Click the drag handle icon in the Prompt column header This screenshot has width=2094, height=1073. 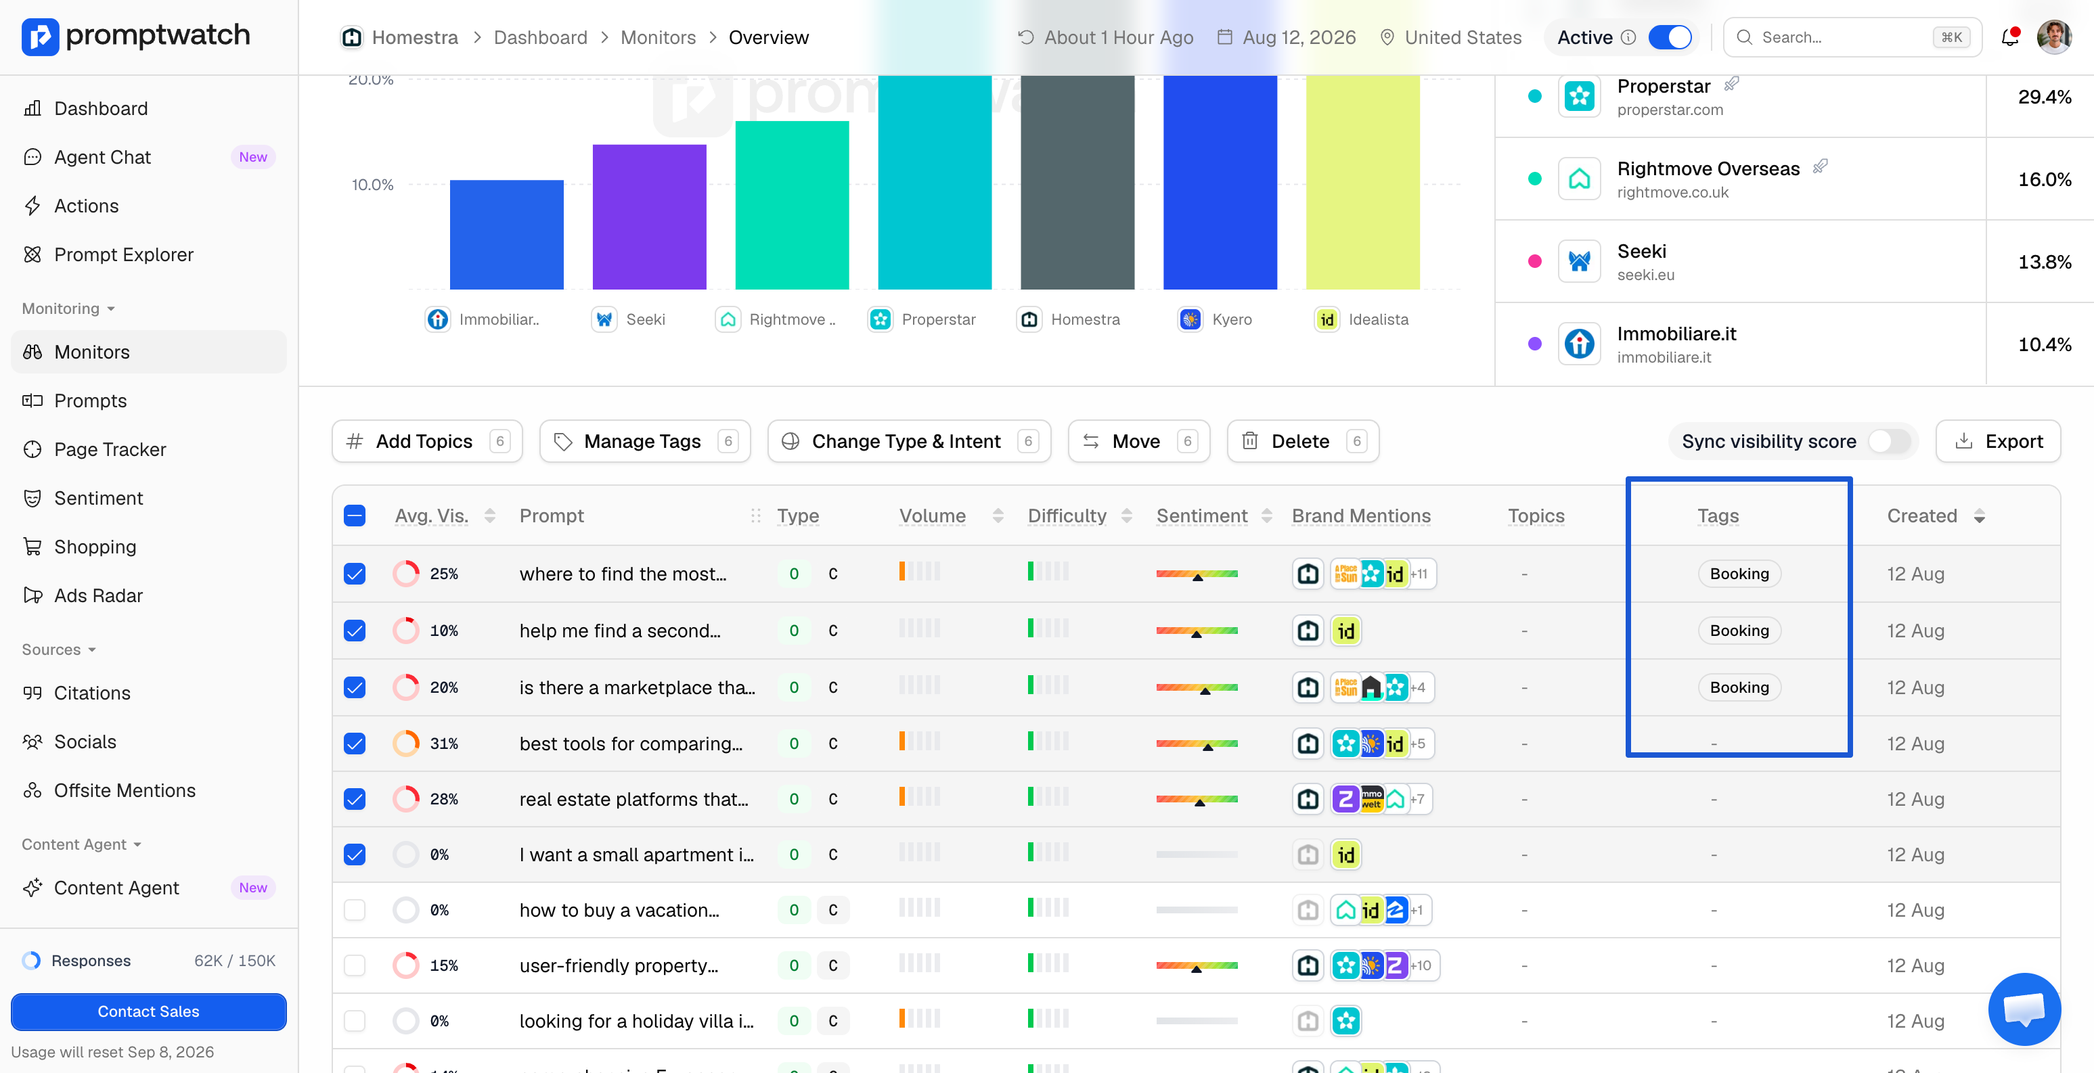(755, 516)
